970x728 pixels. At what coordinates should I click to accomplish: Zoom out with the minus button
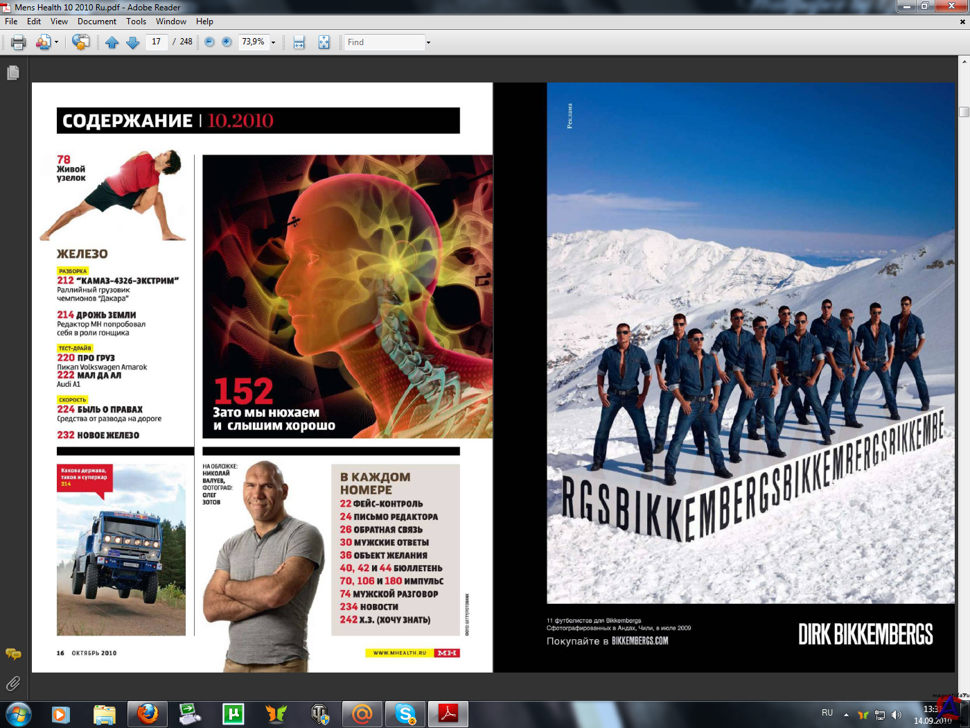tap(209, 42)
